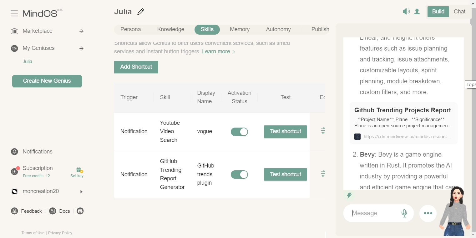Click the Add Shortcut button
This screenshot has width=476, height=238.
click(136, 67)
